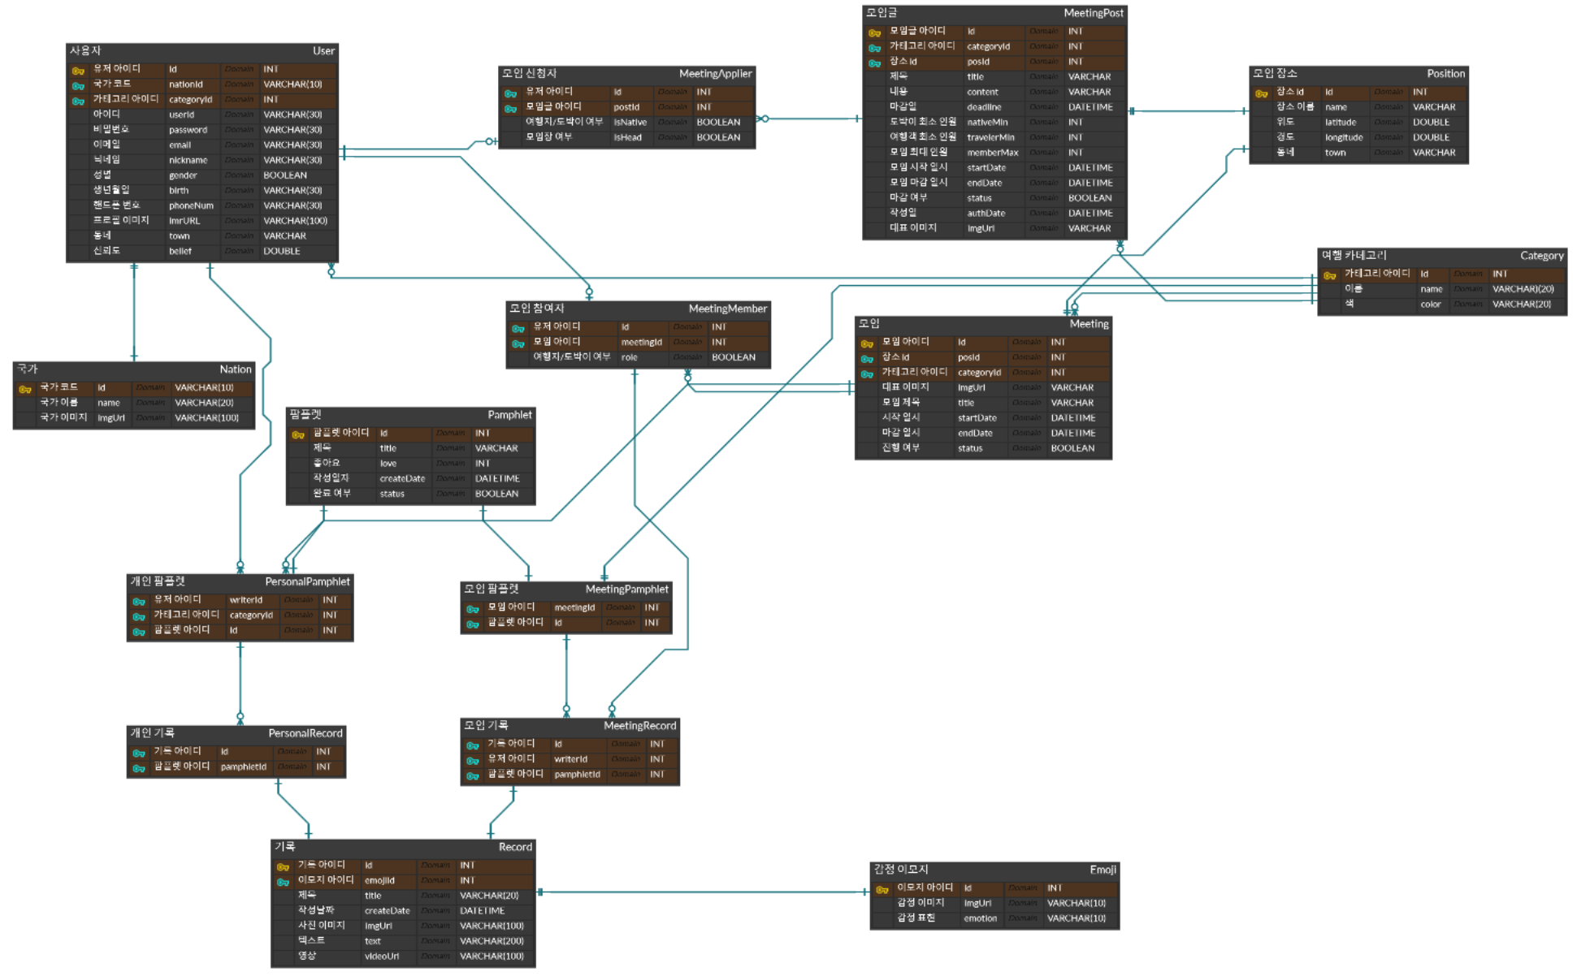Select the MeetingPost table header
This screenshot has width=1577, height=976.
point(994,13)
